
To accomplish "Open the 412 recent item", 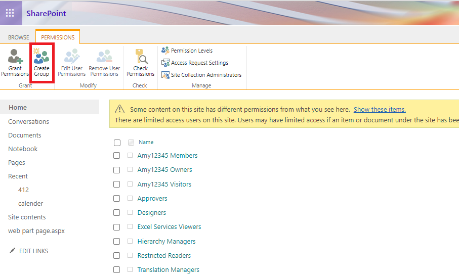I will click(23, 190).
